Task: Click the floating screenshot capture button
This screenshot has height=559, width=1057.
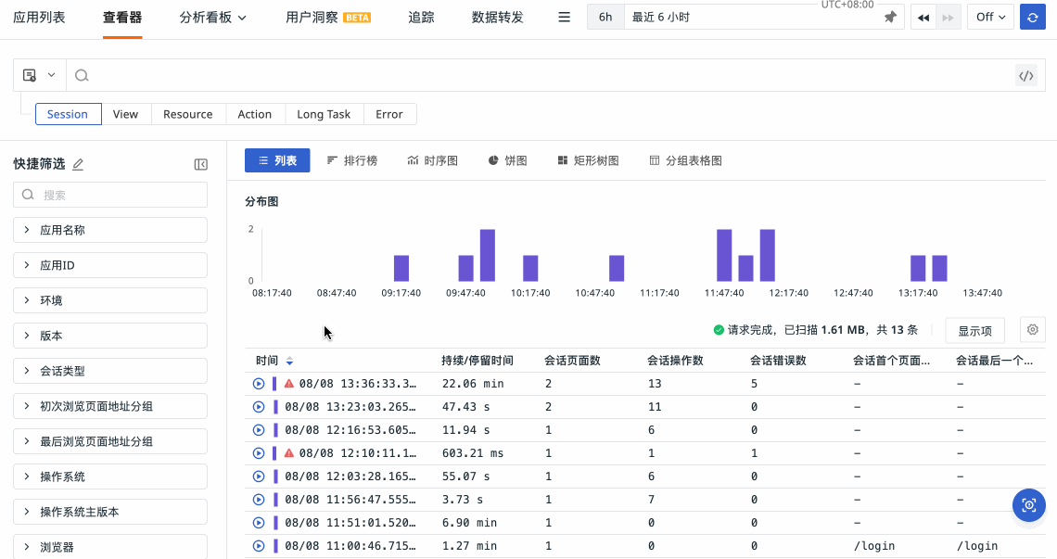Action: [x=1028, y=505]
